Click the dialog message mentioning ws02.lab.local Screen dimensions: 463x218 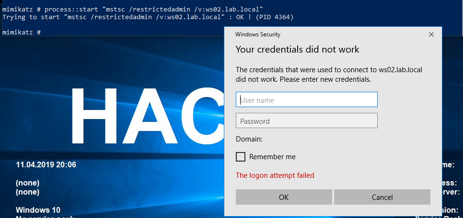(329, 75)
